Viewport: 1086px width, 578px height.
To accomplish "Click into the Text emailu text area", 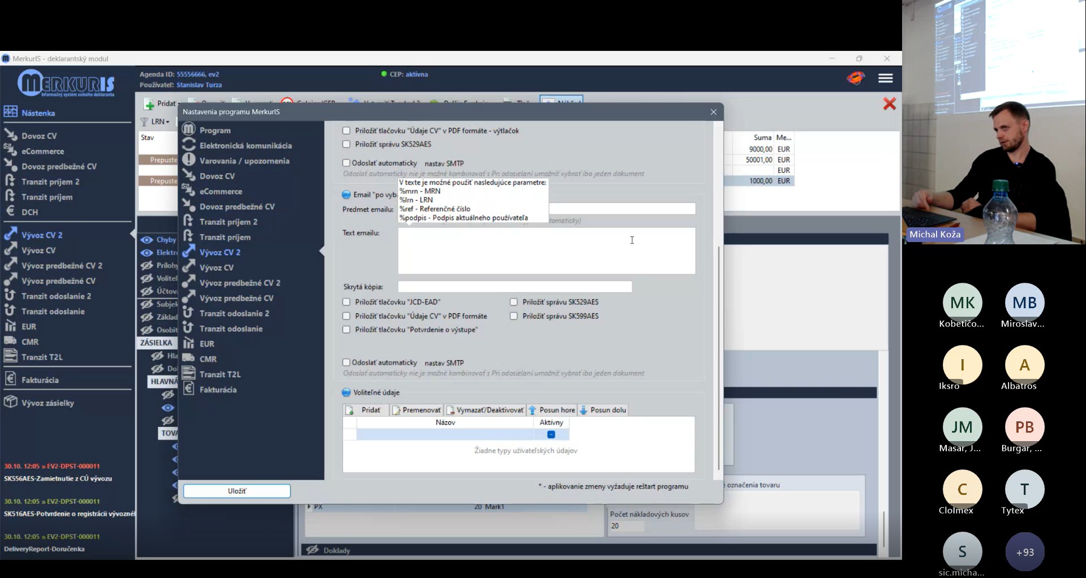I will coord(546,251).
